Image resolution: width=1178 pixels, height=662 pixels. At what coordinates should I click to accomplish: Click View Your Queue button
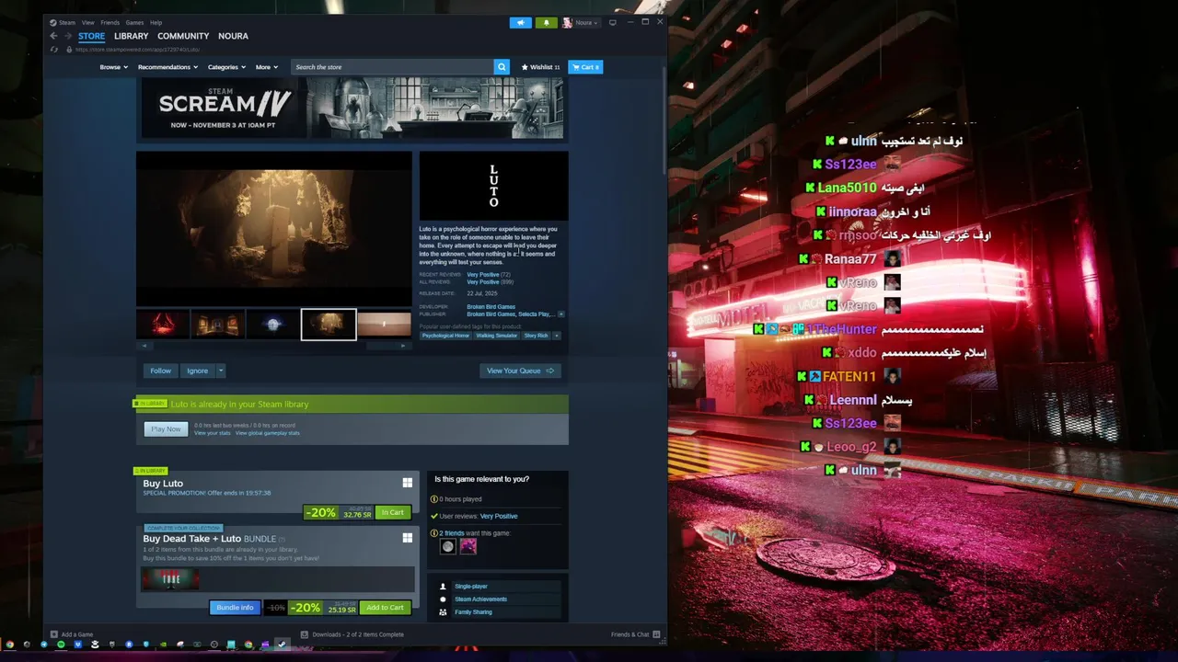point(520,371)
